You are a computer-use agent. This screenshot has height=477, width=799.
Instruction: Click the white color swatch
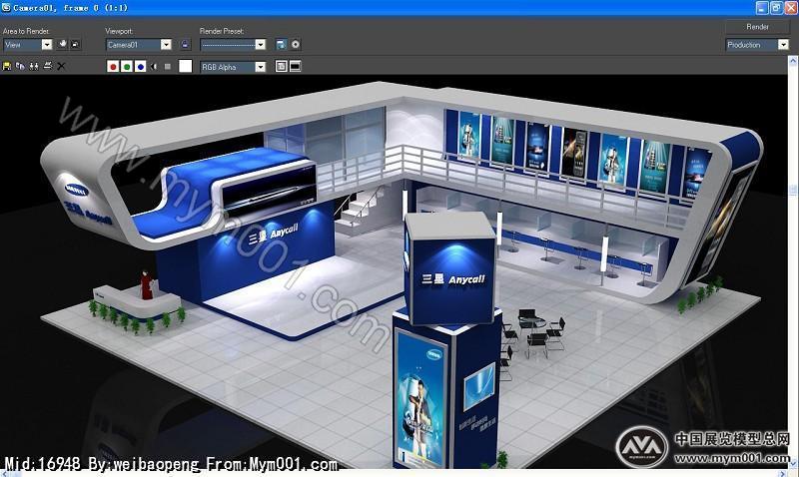tap(186, 66)
